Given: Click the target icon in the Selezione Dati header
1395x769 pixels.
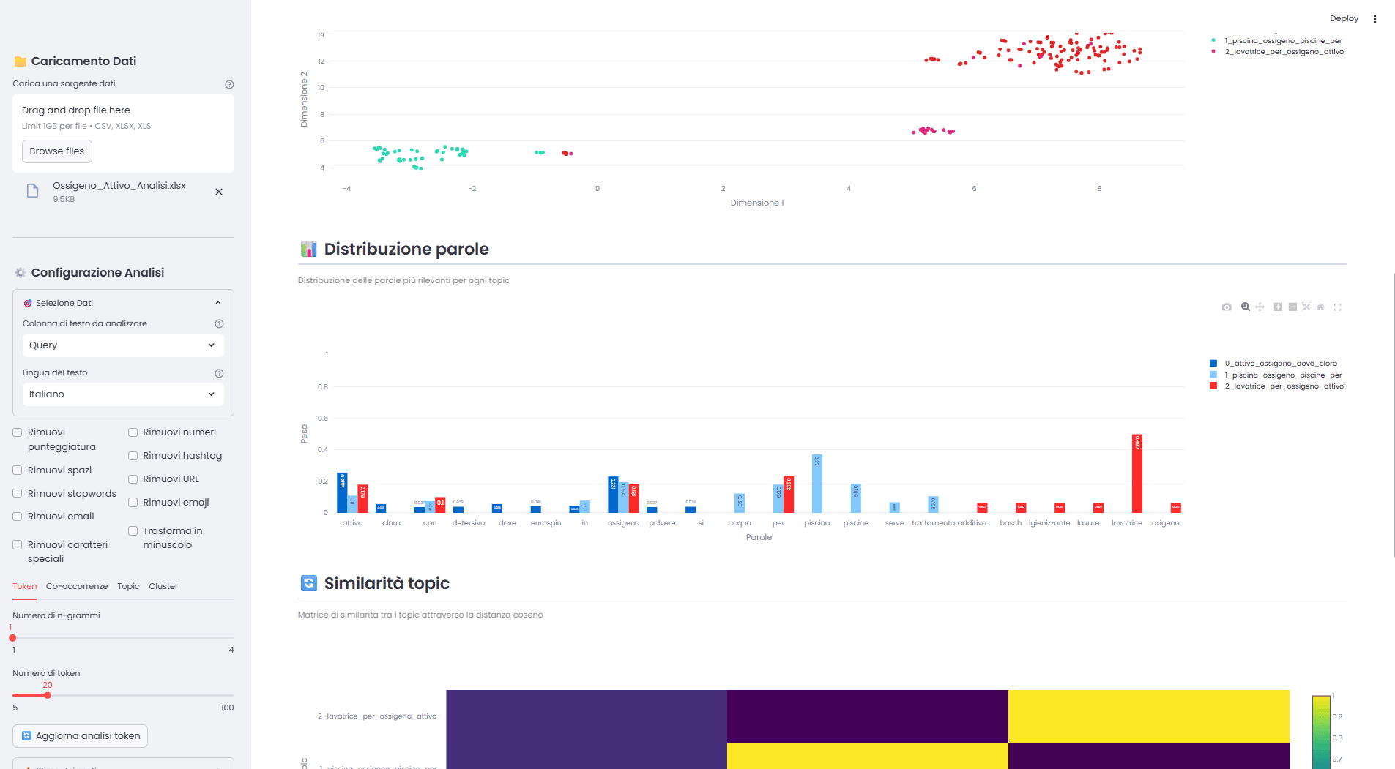Looking at the screenshot, I should (x=28, y=303).
